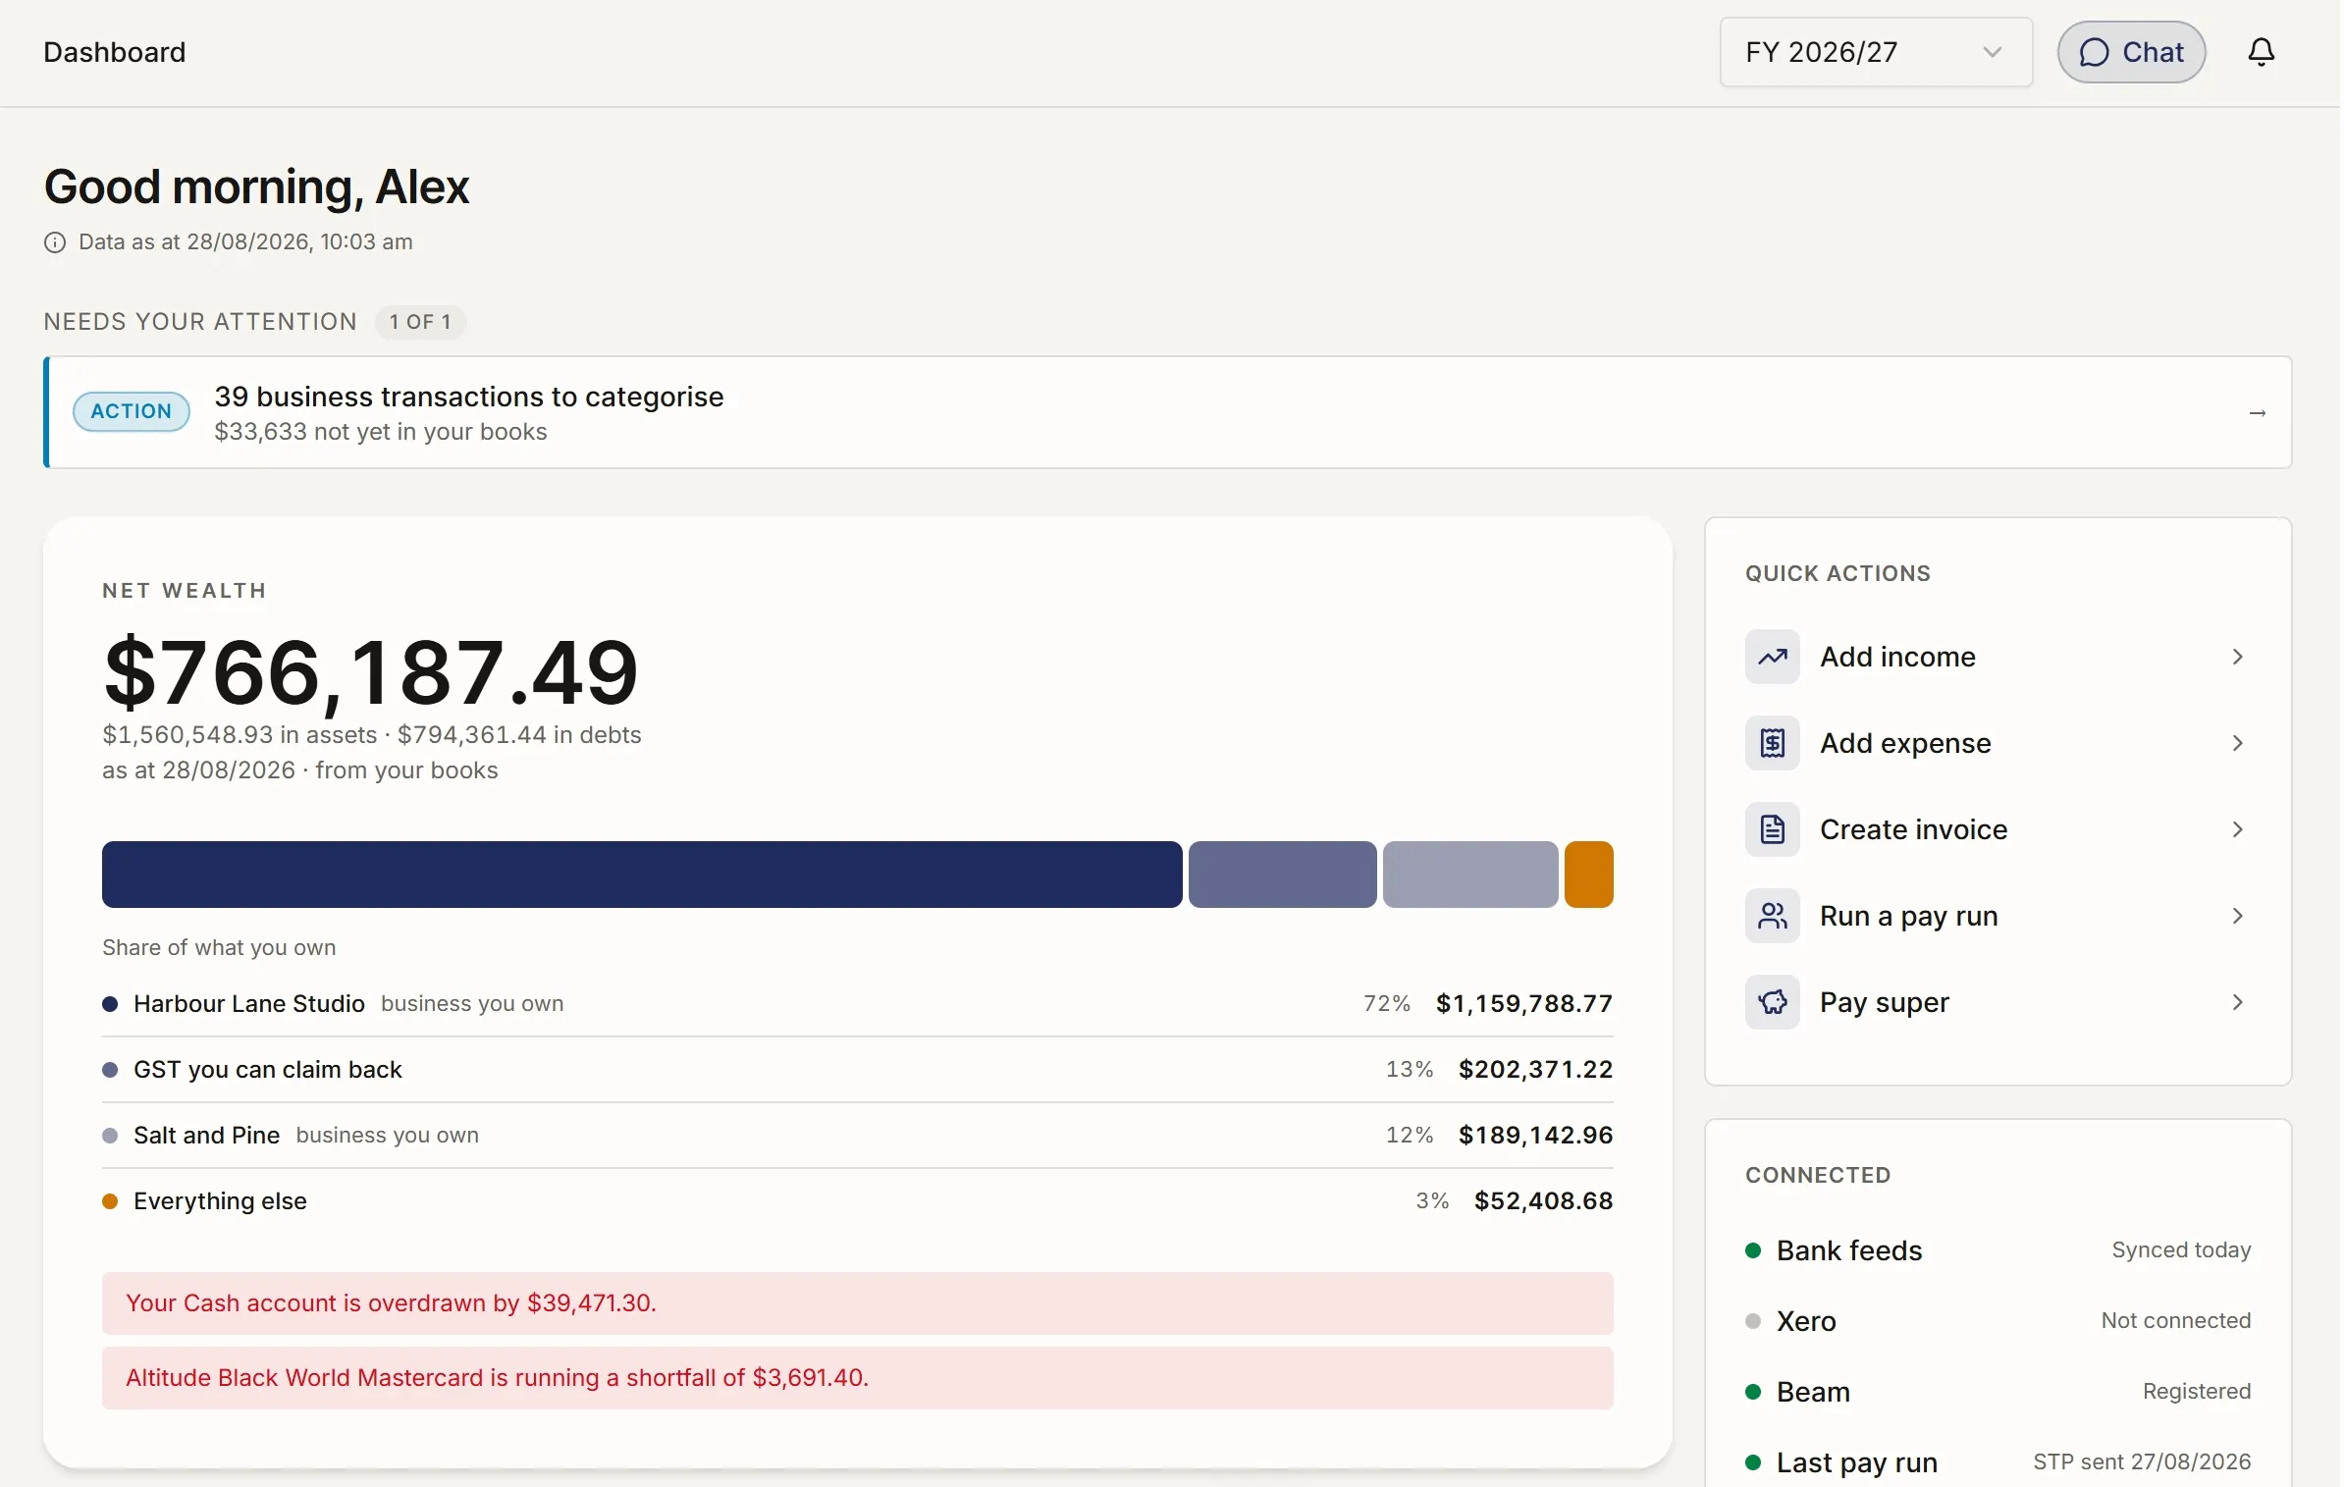The image size is (2344, 1487).
Task: Select Pay super quick action
Action: pyautogui.click(x=1998, y=1002)
